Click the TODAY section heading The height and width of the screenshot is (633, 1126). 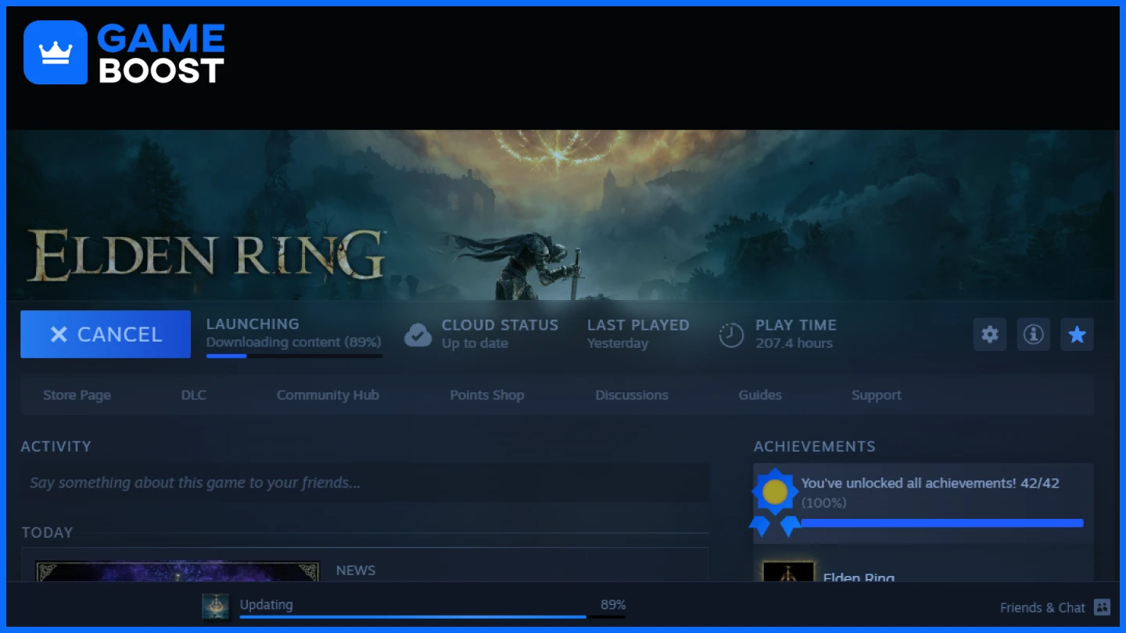(x=47, y=532)
